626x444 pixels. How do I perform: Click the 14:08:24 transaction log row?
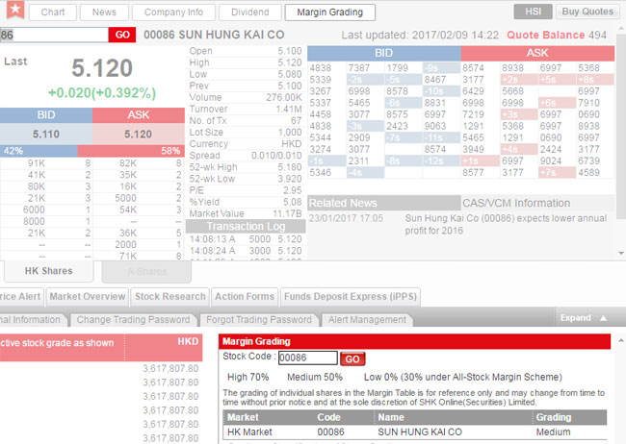coord(246,251)
